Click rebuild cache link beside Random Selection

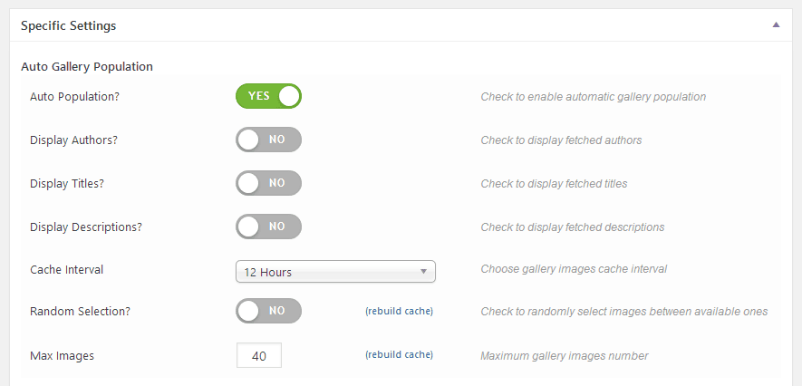click(399, 312)
